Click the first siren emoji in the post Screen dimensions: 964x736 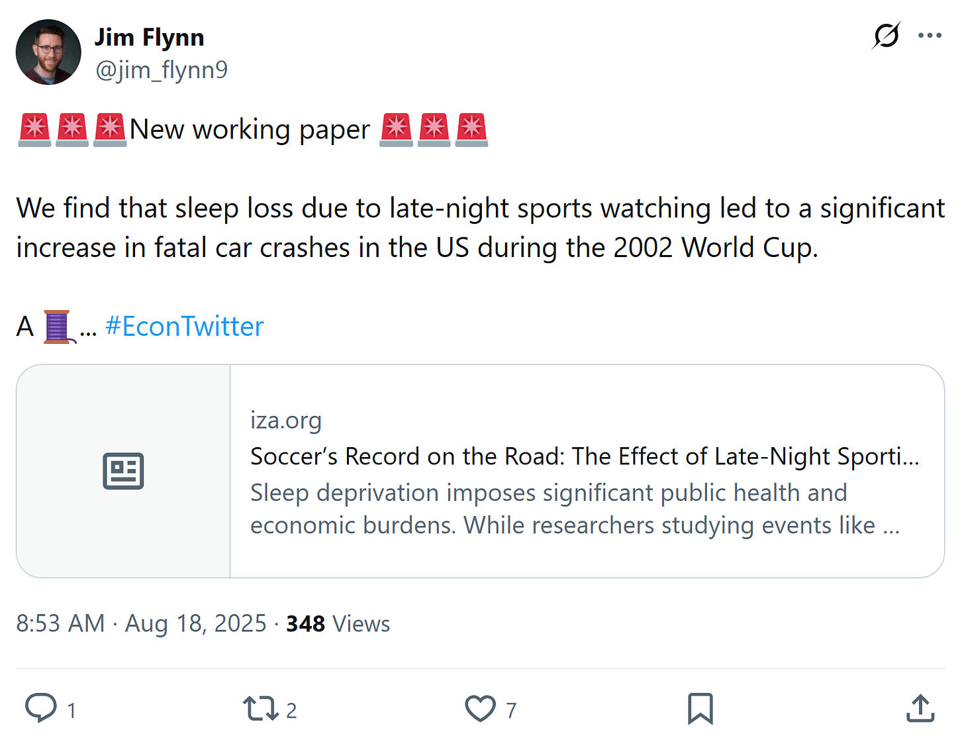click(x=34, y=129)
